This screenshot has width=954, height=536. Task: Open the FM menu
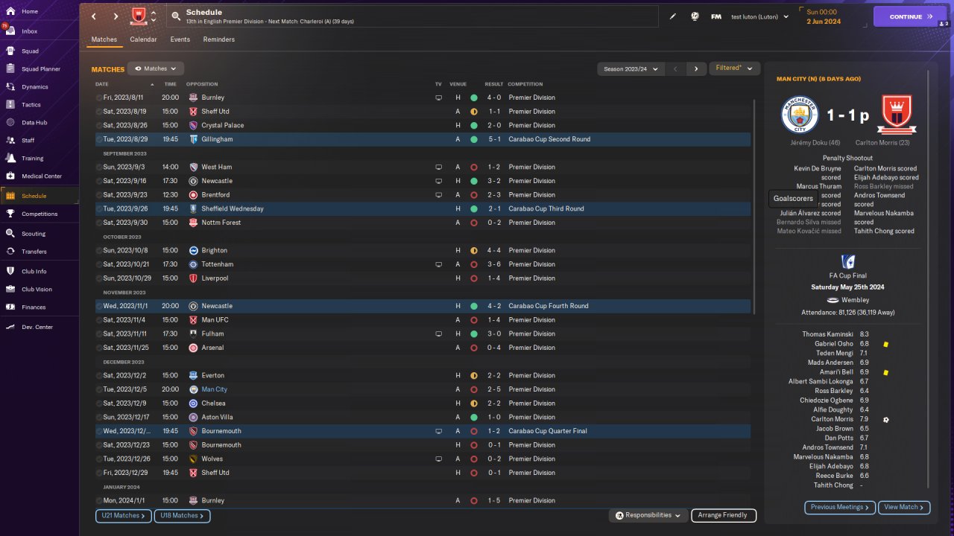pyautogui.click(x=716, y=16)
